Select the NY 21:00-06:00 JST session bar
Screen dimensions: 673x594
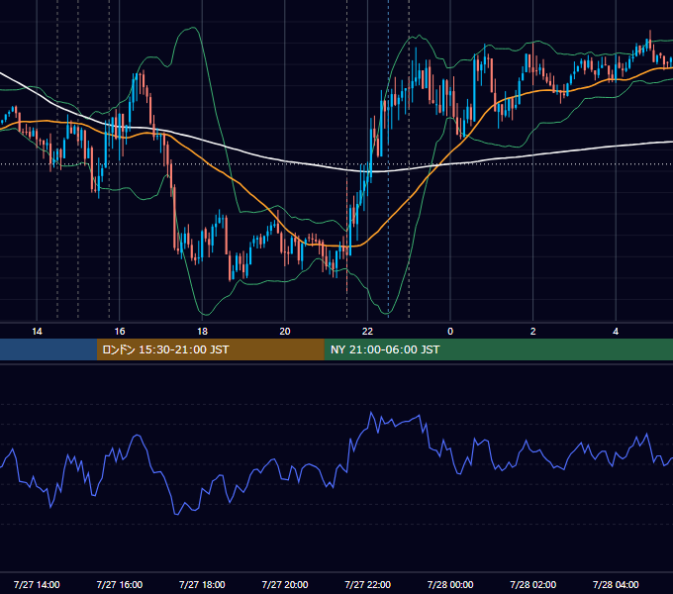[498, 349]
